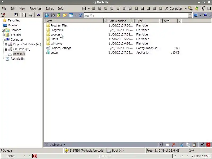
Task: Click the clipboard paste icon
Action: pyautogui.click(x=194, y=145)
